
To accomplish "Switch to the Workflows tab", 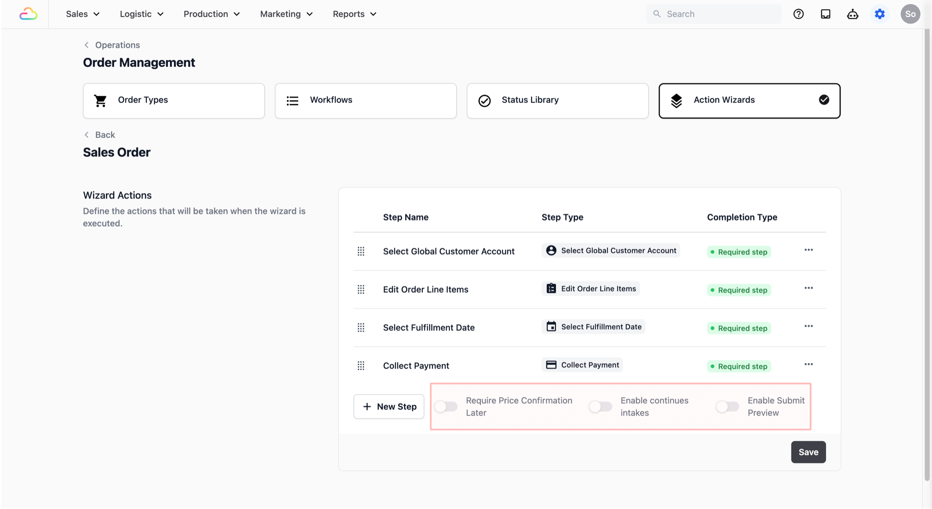I will tap(366, 100).
